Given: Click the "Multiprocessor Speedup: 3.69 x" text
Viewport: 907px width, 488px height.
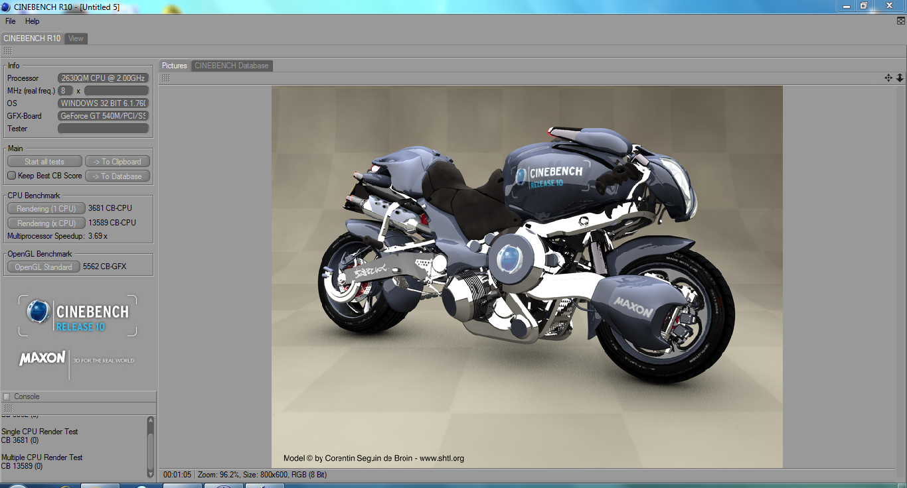Looking at the screenshot, I should (x=57, y=236).
